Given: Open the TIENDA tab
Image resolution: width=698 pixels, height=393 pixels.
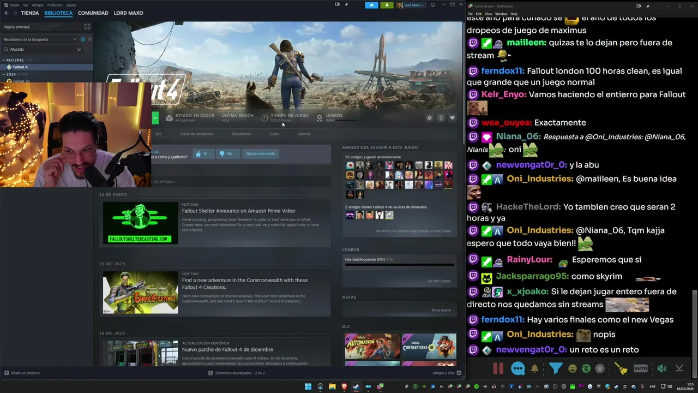Looking at the screenshot, I should tap(30, 13).
